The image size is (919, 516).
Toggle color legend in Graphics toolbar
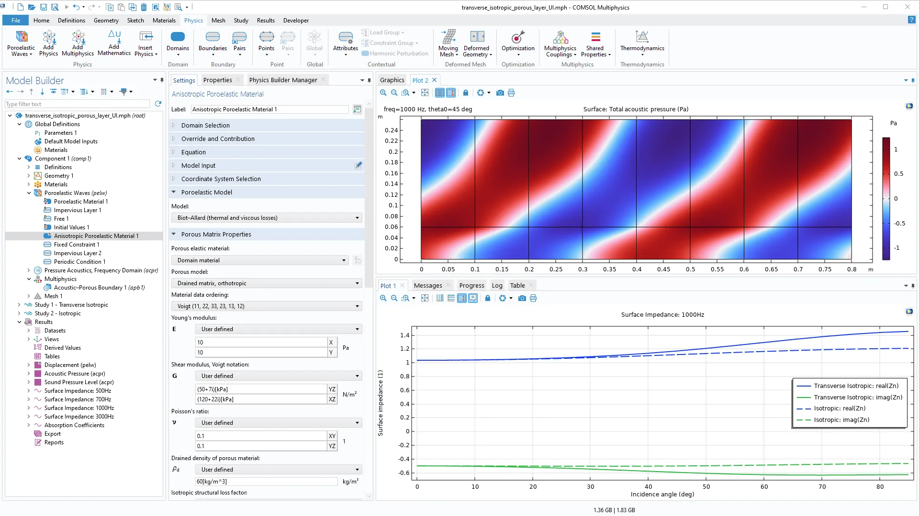[450, 93]
